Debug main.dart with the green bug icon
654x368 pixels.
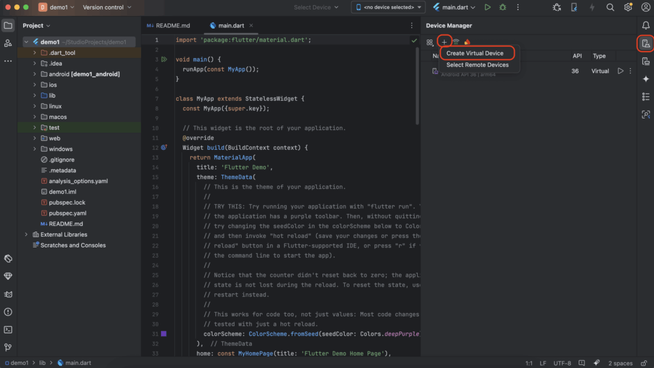[503, 7]
